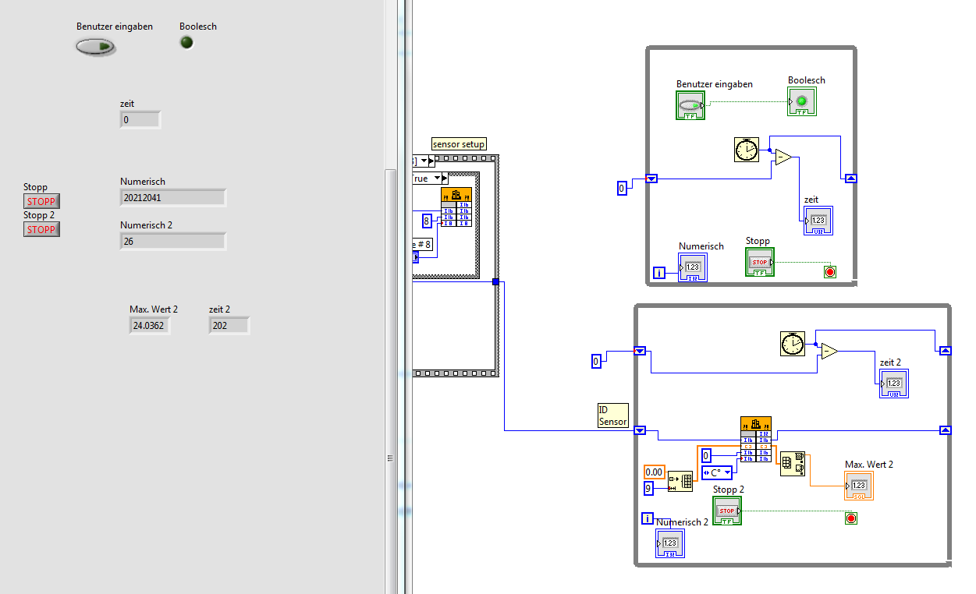This screenshot has width=976, height=594.
Task: Select the Tick Count clock in lower loop
Action: tap(793, 344)
